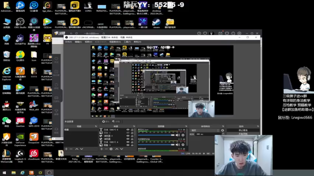Open the niko folder on desktop
The image size is (314, 176).
click(x=170, y=7)
